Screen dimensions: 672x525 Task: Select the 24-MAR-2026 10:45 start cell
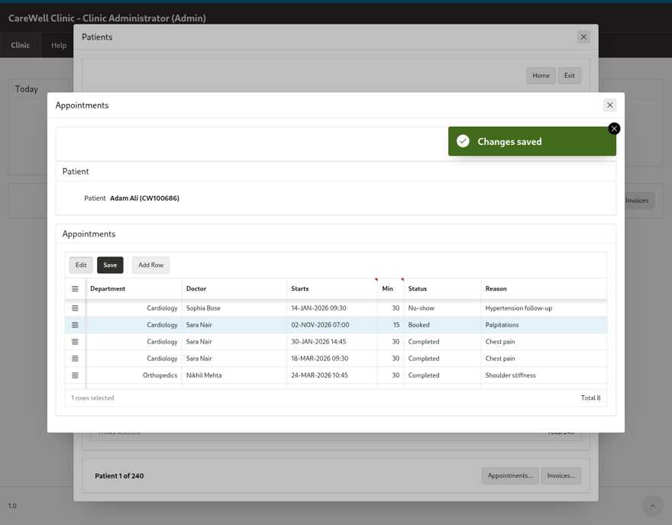[332, 375]
